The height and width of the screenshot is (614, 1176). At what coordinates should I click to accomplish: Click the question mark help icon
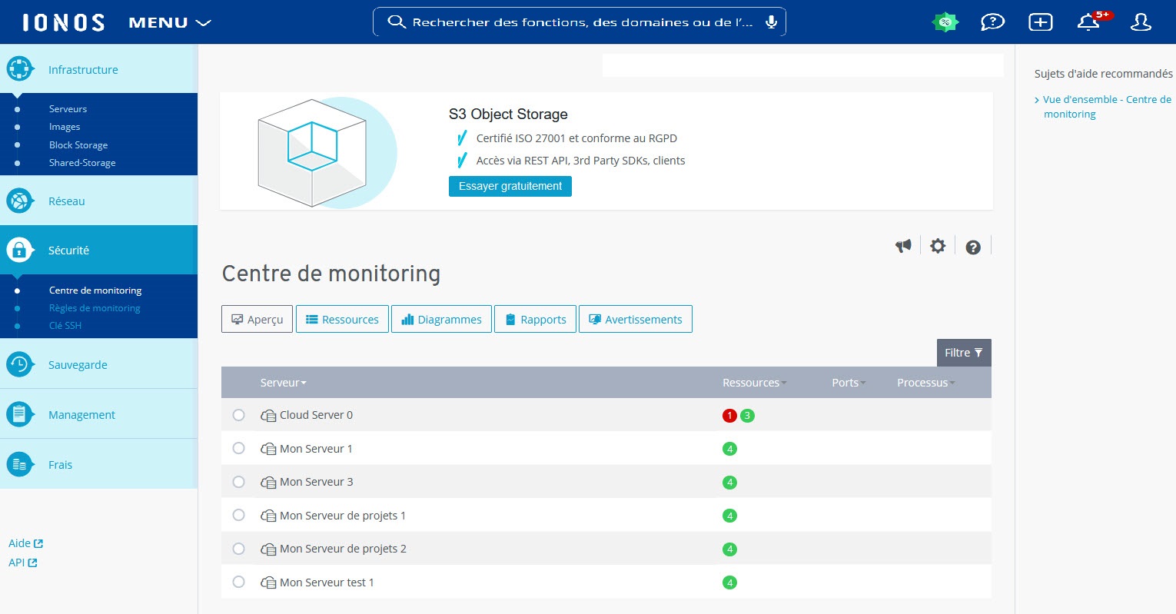pos(973,247)
